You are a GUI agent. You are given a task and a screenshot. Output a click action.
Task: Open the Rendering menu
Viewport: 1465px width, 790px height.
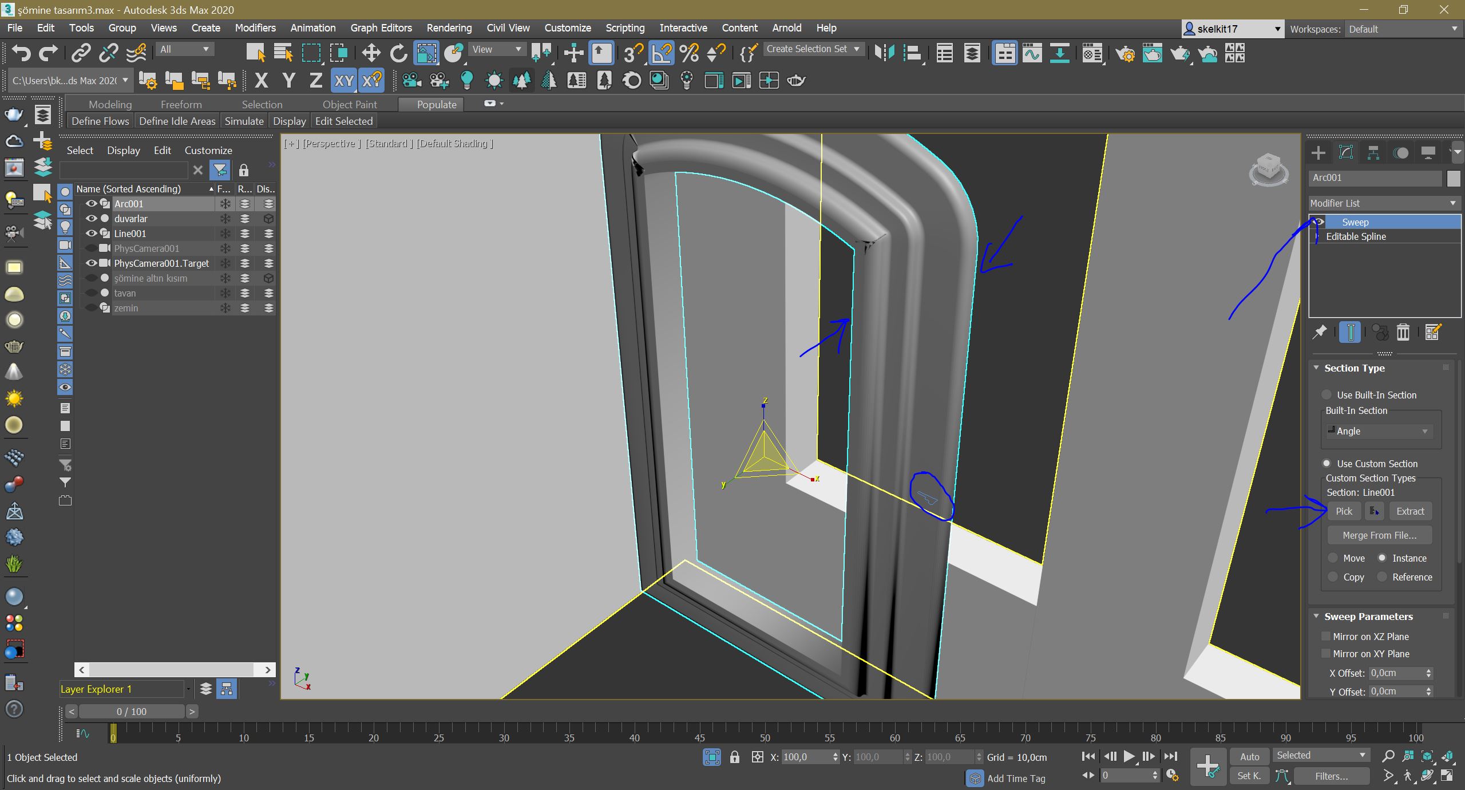click(449, 27)
